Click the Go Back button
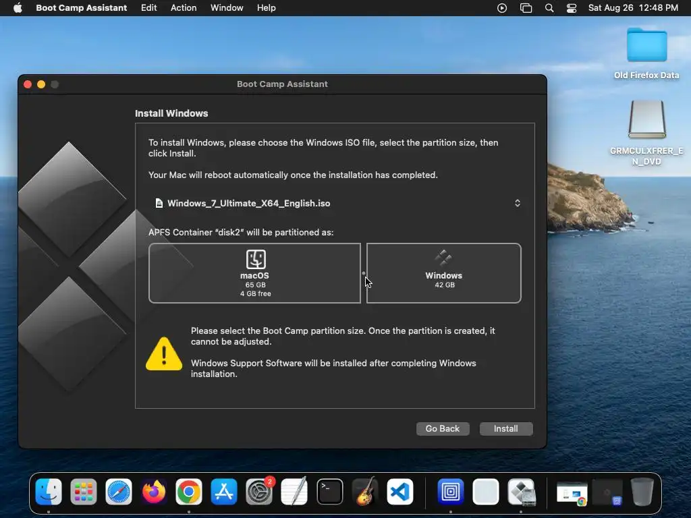The height and width of the screenshot is (518, 691). [x=443, y=428]
